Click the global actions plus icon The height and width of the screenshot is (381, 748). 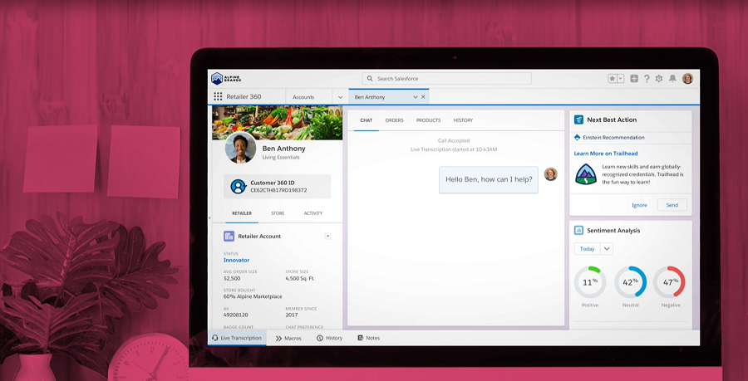(634, 79)
